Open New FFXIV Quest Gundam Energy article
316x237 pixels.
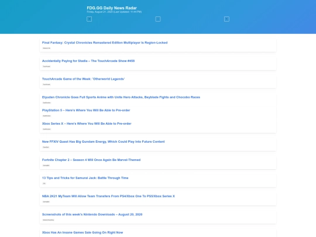tap(103, 142)
